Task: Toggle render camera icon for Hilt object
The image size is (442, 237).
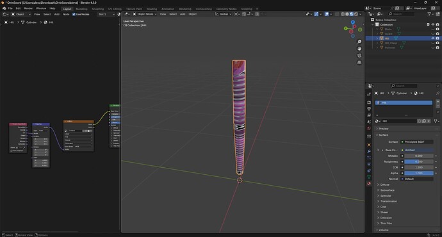Action: (x=438, y=38)
